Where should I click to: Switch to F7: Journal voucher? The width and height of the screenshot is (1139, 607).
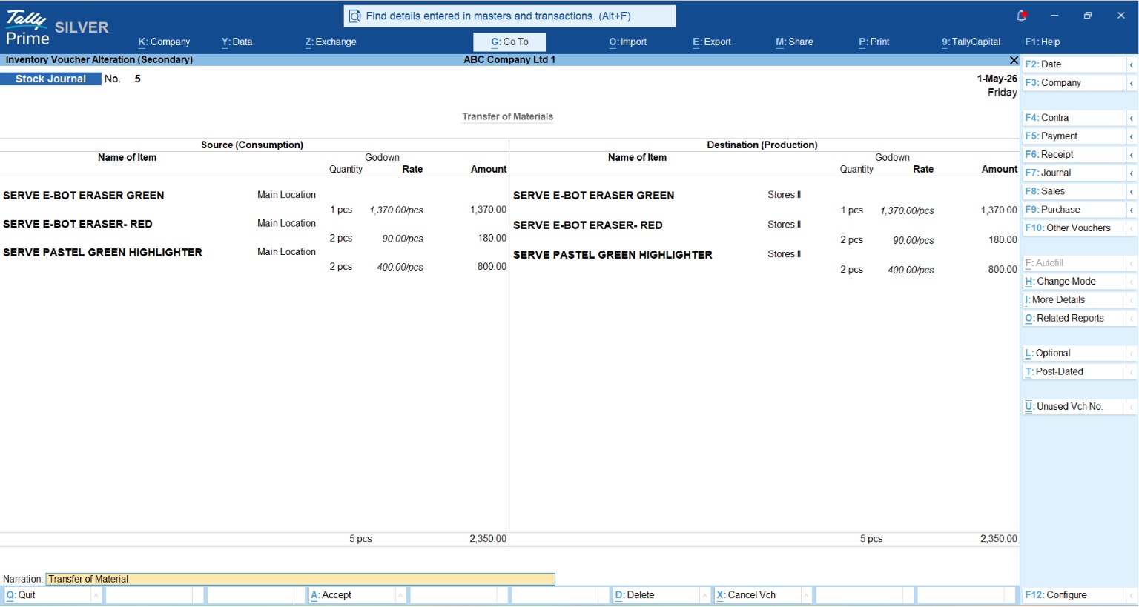(x=1074, y=173)
